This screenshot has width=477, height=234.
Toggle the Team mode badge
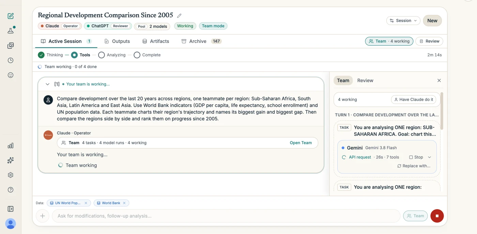[213, 26]
